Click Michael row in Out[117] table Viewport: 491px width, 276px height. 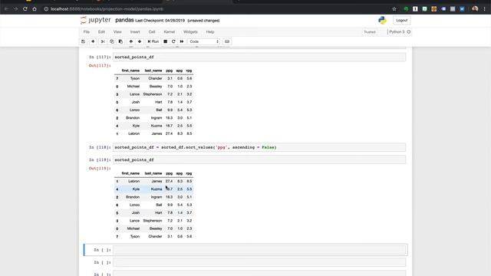[153, 87]
